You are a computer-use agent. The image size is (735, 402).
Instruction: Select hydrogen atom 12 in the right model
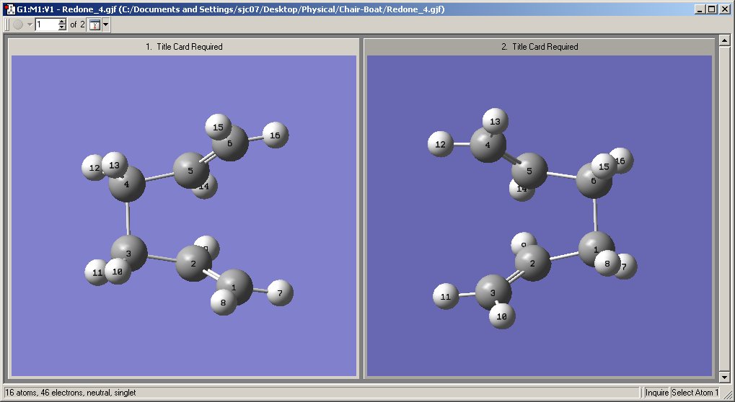click(440, 144)
